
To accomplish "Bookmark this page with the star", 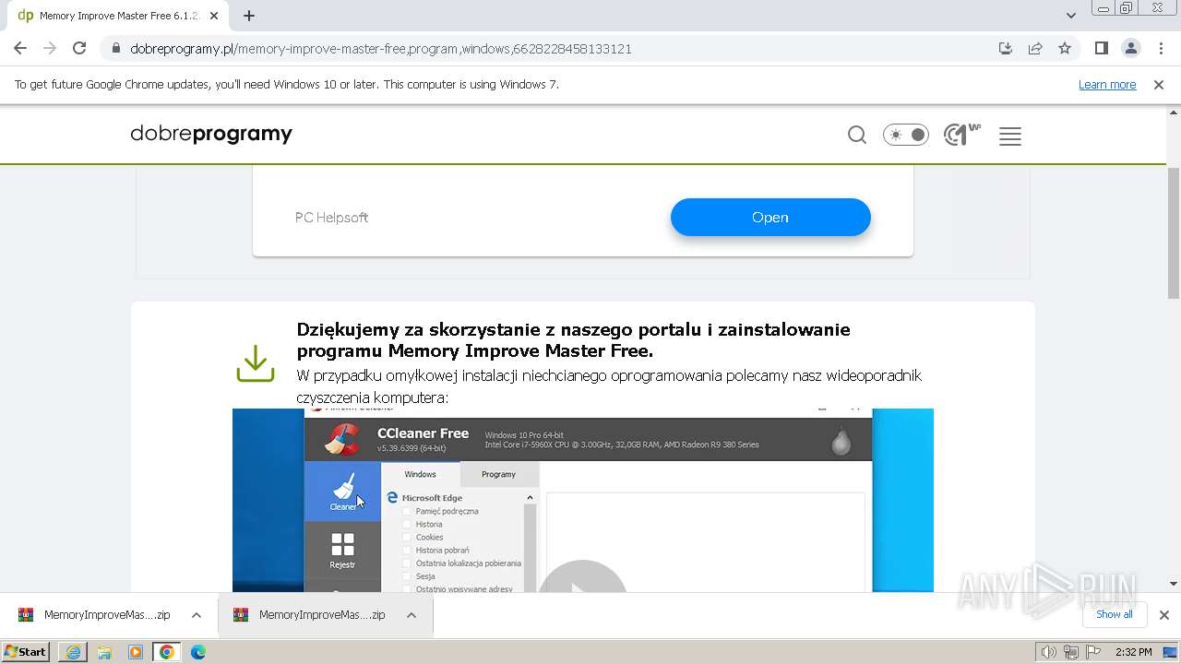I will [x=1065, y=49].
